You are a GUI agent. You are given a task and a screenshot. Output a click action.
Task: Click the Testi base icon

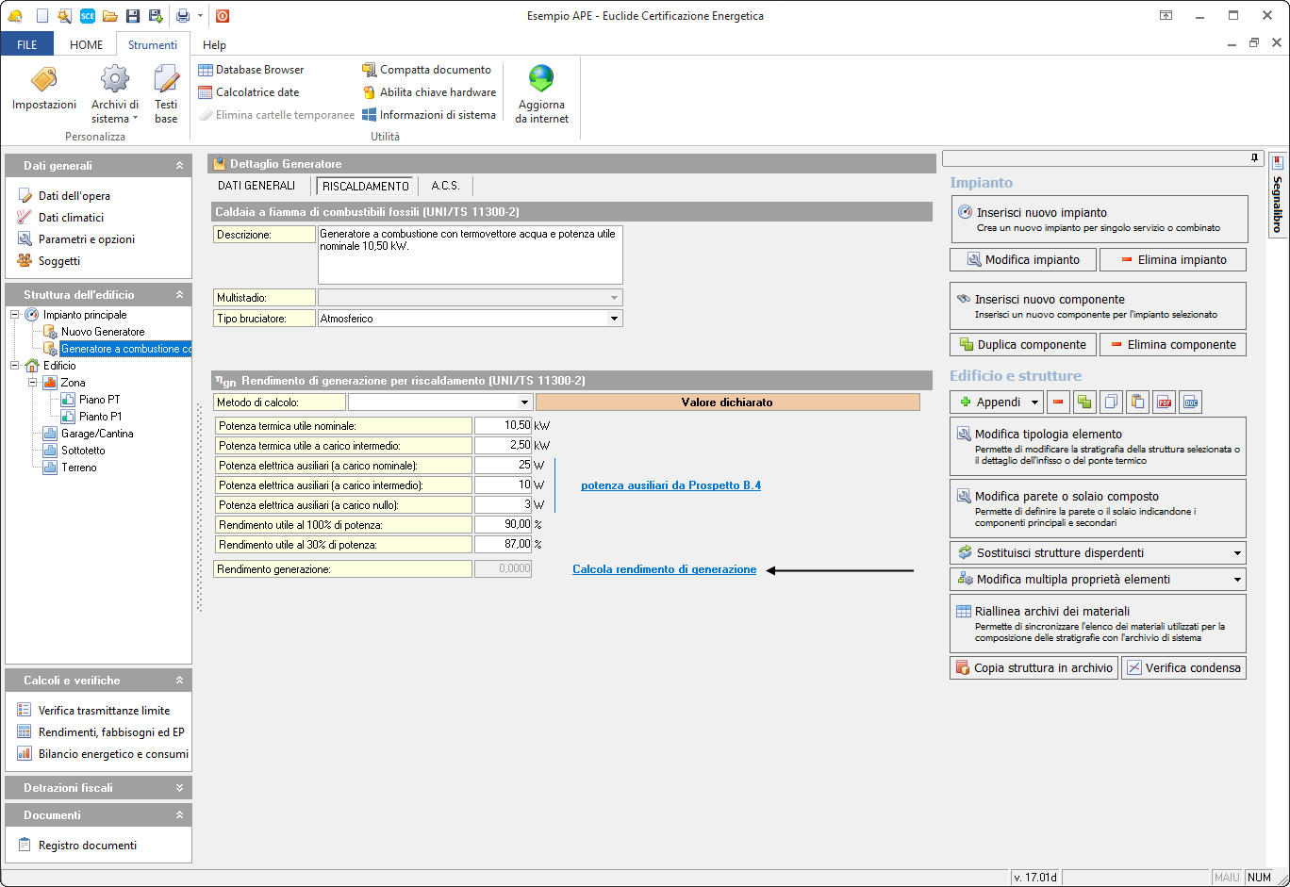point(166,82)
